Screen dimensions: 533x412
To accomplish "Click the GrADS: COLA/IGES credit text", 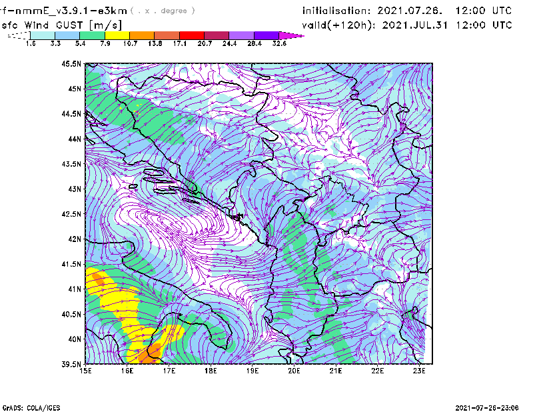I will (x=31, y=408).
